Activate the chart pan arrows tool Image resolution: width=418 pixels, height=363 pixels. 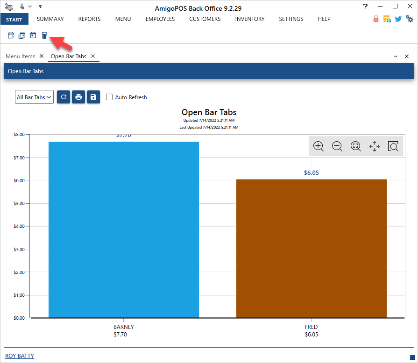coord(375,146)
